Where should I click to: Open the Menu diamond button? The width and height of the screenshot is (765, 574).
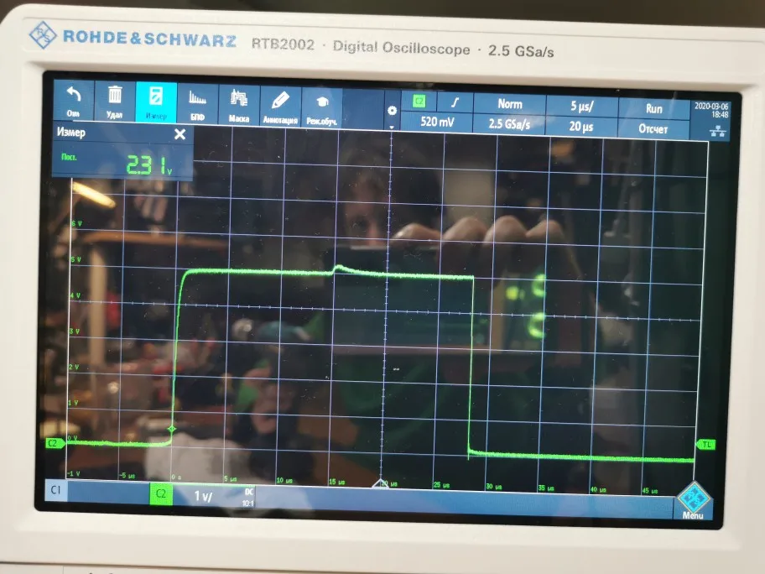point(693,500)
